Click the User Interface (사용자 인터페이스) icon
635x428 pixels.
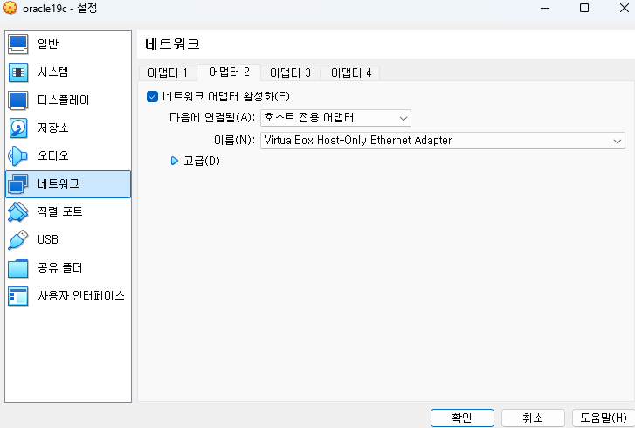click(x=17, y=296)
